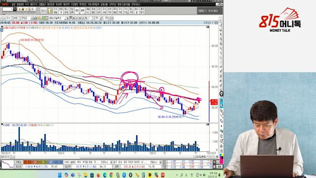Click the 2025-07-21 date field below chart
Screen dimensions: 316x178
6,157
